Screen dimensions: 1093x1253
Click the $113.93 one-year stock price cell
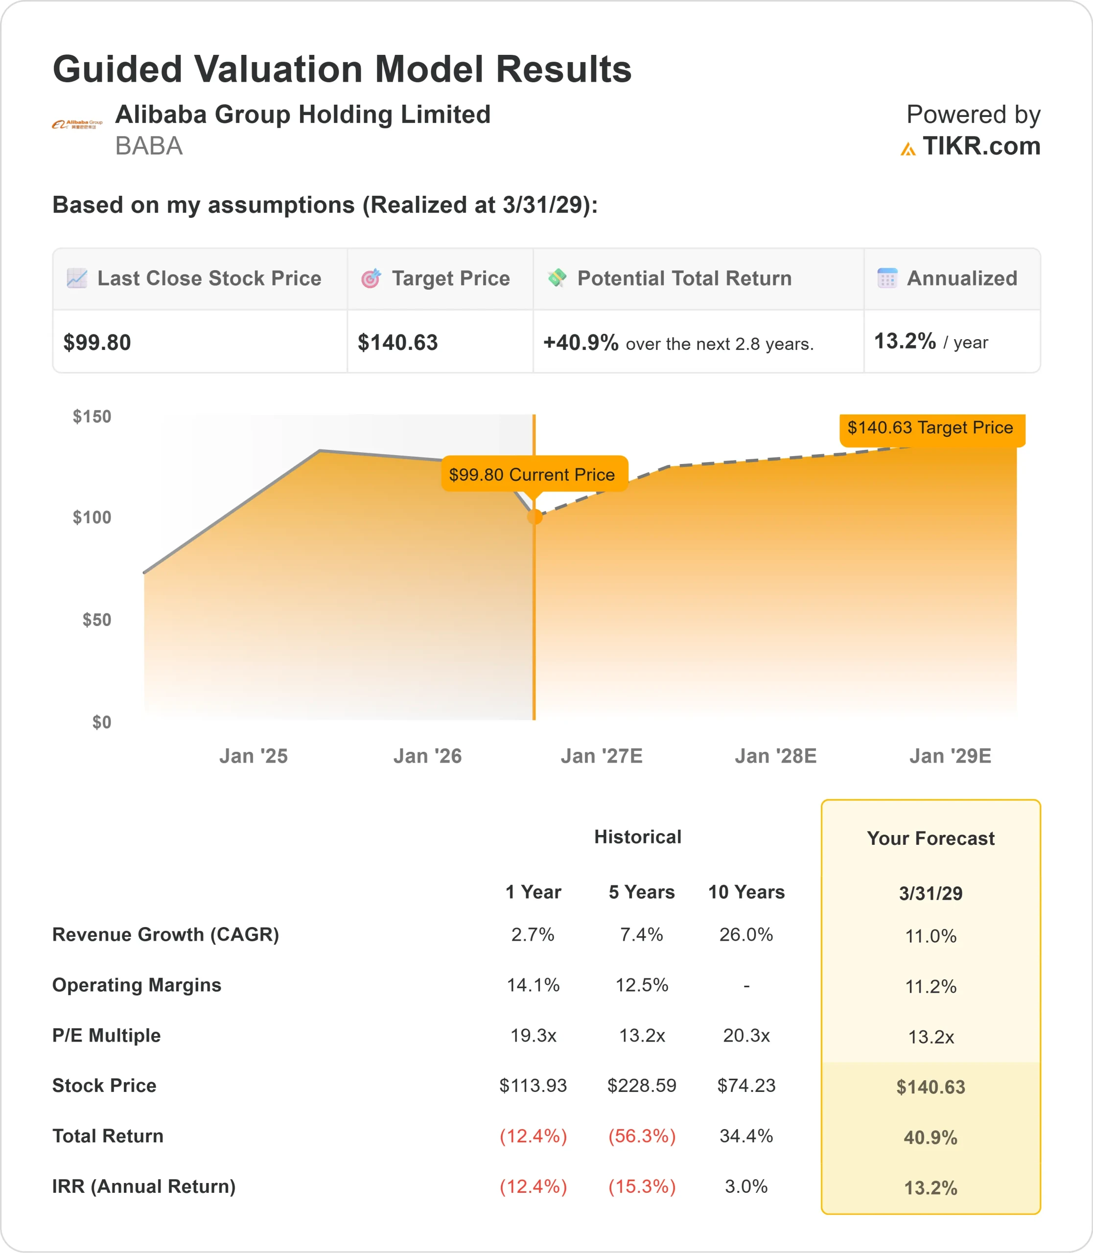[533, 1086]
